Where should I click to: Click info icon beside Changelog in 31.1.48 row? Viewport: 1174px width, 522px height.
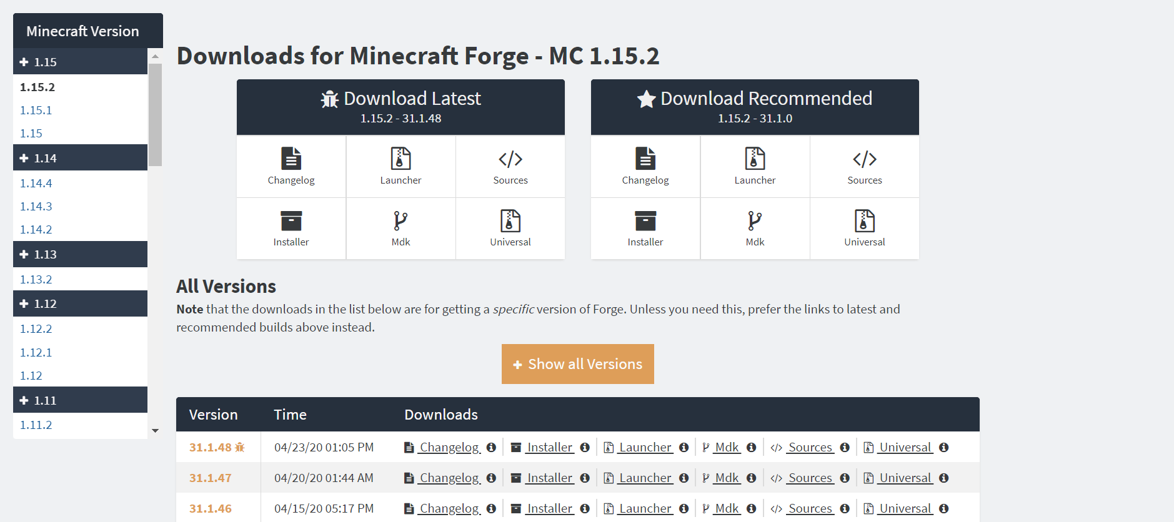[491, 447]
